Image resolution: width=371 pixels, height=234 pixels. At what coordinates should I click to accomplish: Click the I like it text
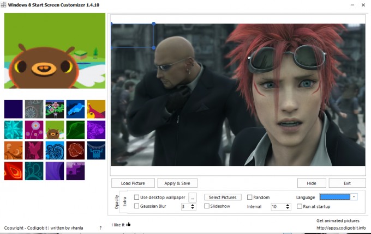pyautogui.click(x=118, y=225)
